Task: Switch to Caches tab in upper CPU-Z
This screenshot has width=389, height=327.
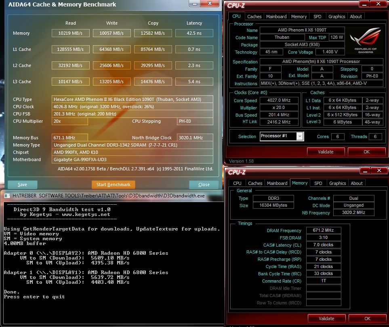Action: click(x=254, y=17)
